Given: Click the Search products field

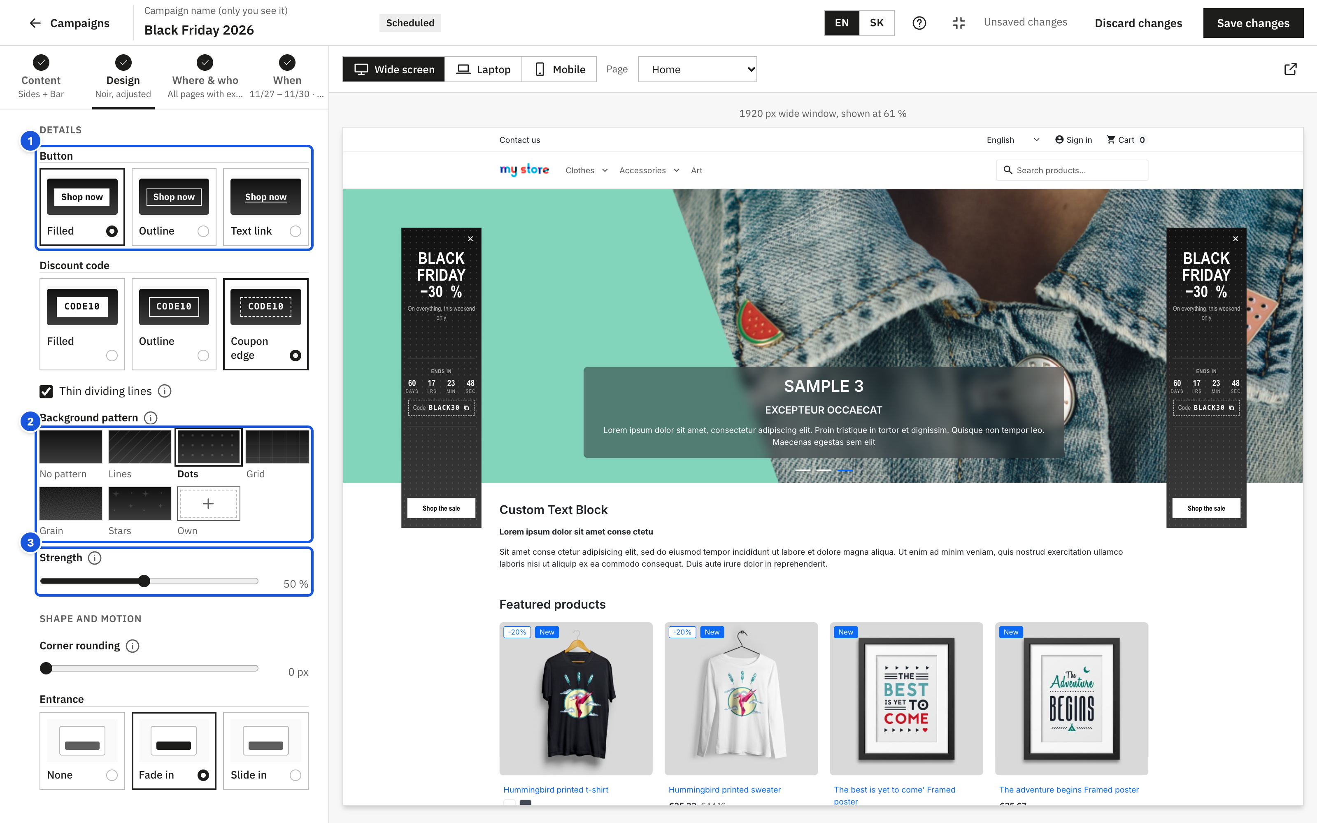Looking at the screenshot, I should pyautogui.click(x=1072, y=170).
